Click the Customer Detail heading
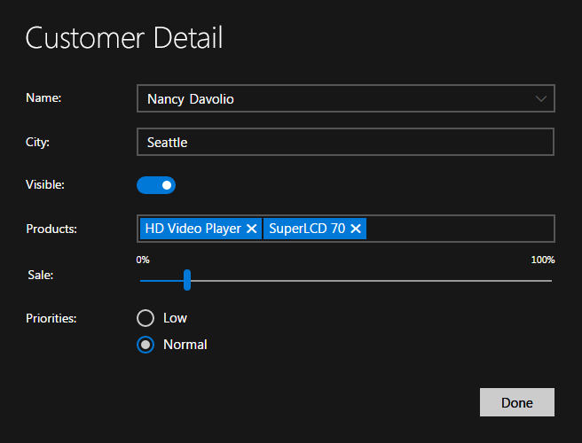 pos(123,38)
